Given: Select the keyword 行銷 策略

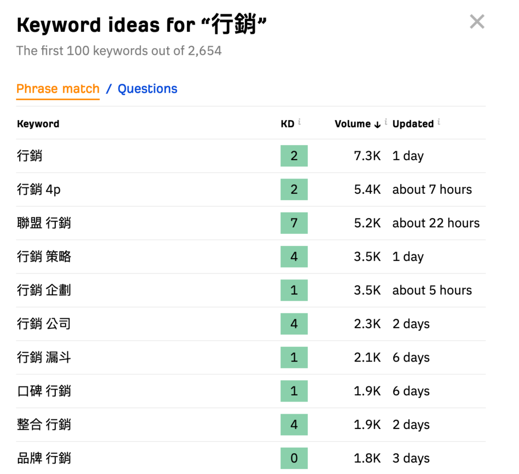Looking at the screenshot, I should click(x=44, y=257).
